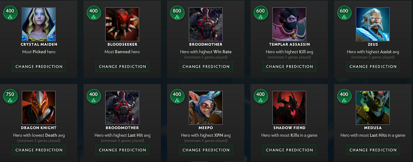Click the 800 points badge on Broodmother
The width and height of the screenshot is (413, 162).
(177, 13)
